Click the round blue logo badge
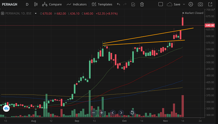Viewport: 218px width, 124px height. pos(6,108)
